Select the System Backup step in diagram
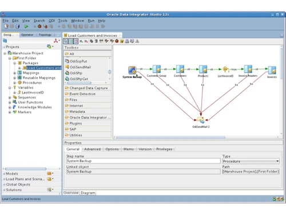 pyautogui.click(x=132, y=70)
